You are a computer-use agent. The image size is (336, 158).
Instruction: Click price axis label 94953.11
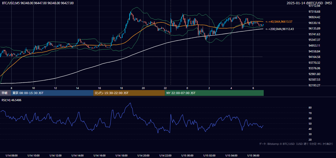pyautogui.click(x=314, y=46)
